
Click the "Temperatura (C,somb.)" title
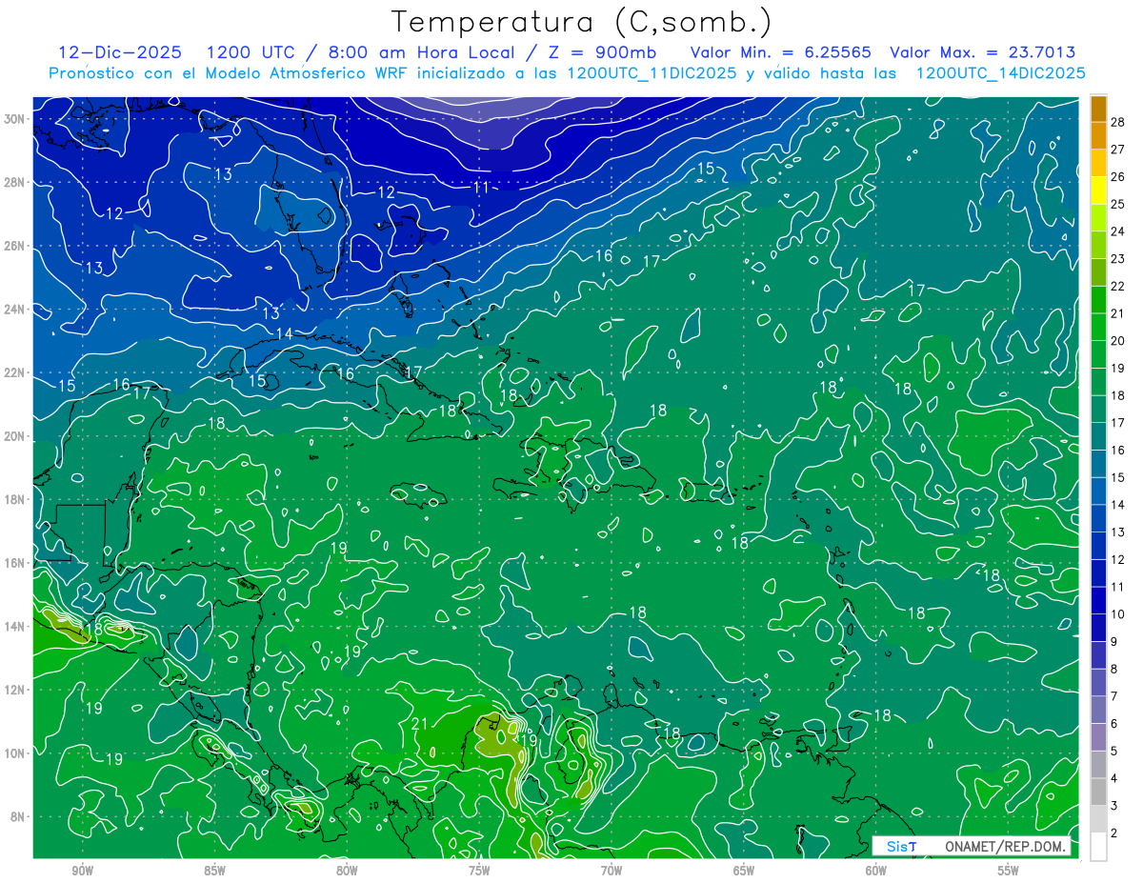coord(582,22)
